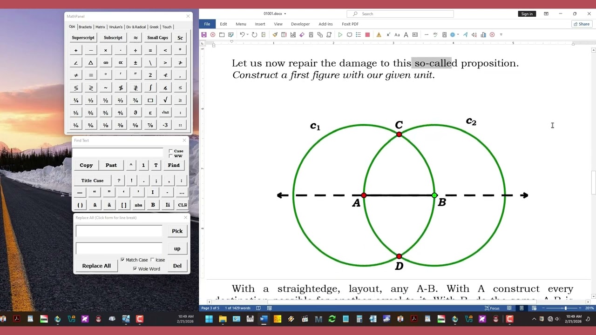The image size is (596, 335).
Task: Open the Developer menu
Action: point(300,24)
